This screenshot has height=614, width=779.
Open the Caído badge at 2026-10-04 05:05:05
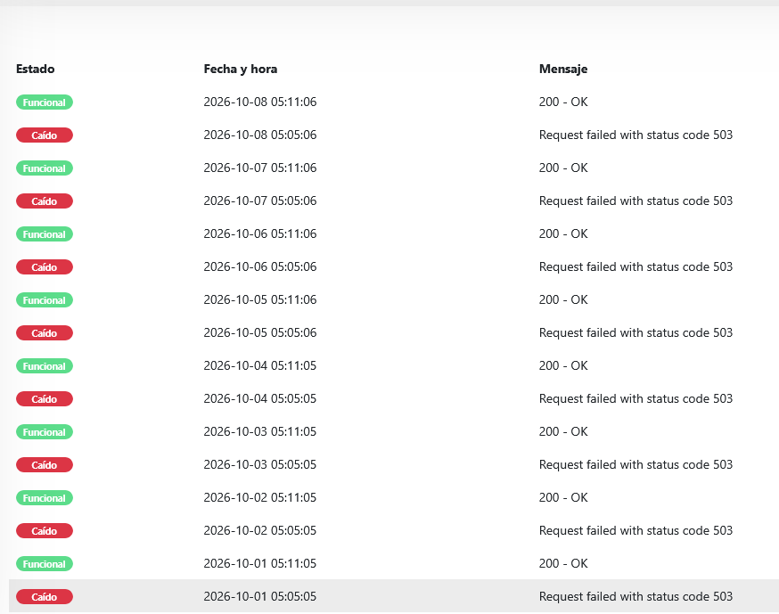[x=45, y=399]
